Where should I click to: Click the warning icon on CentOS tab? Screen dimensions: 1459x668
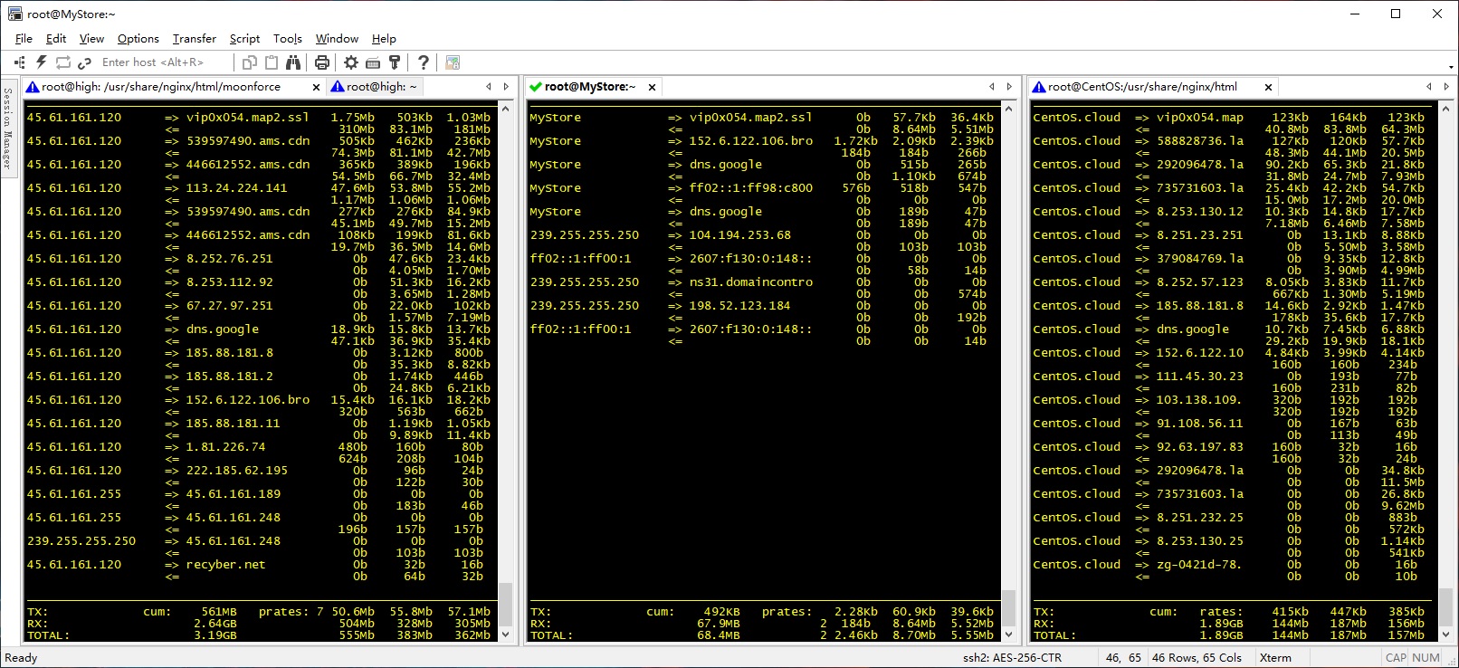tap(1039, 87)
